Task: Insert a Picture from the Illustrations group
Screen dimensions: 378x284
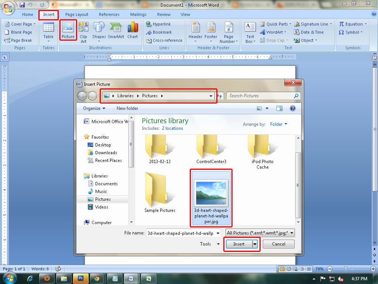Action: click(68, 30)
